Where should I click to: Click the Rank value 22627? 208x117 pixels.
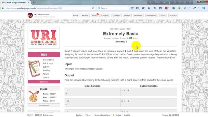click(53, 94)
